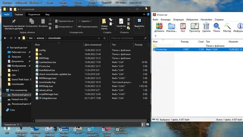
Task: Collapse the Explorer ribbon chevron
Action: (144, 14)
